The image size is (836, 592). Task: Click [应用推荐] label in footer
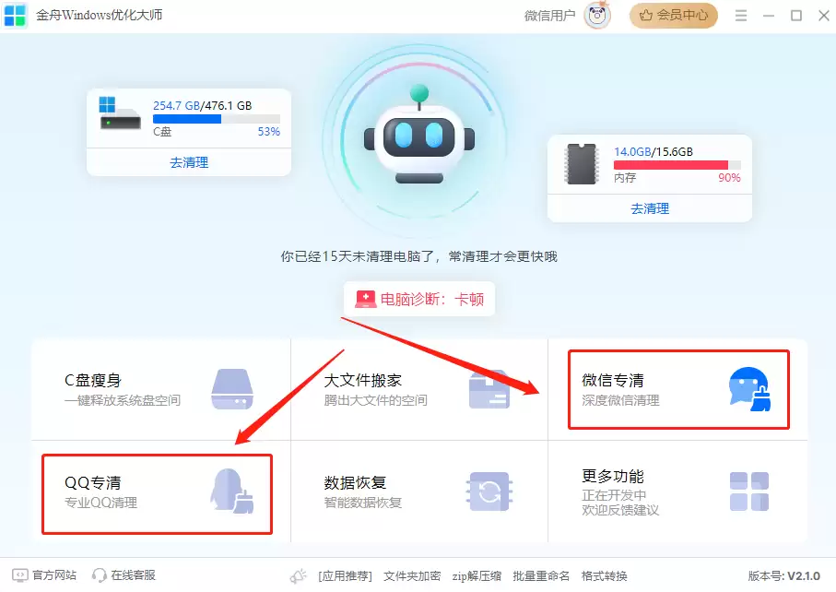345,576
